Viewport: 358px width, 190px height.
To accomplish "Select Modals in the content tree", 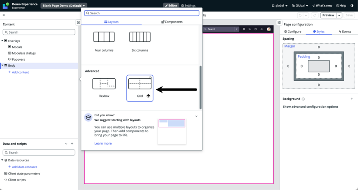I will 17,47.
